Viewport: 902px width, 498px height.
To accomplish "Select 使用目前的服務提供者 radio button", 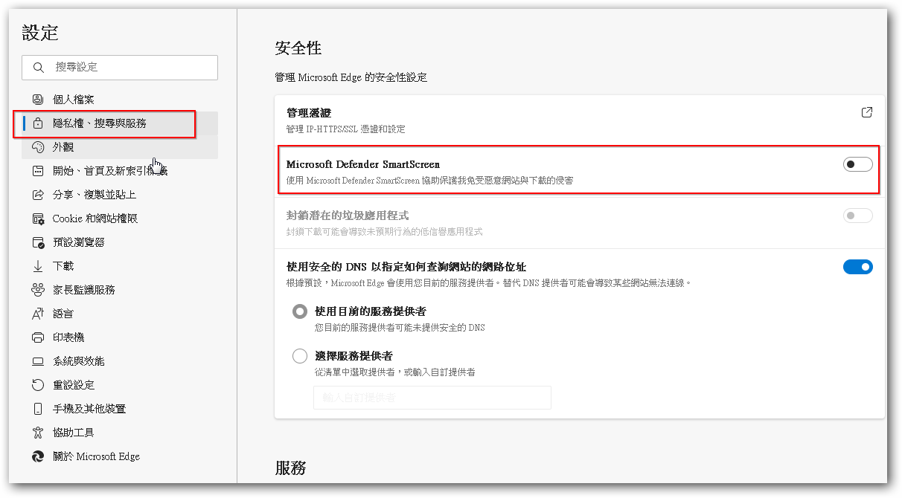I will (x=300, y=311).
